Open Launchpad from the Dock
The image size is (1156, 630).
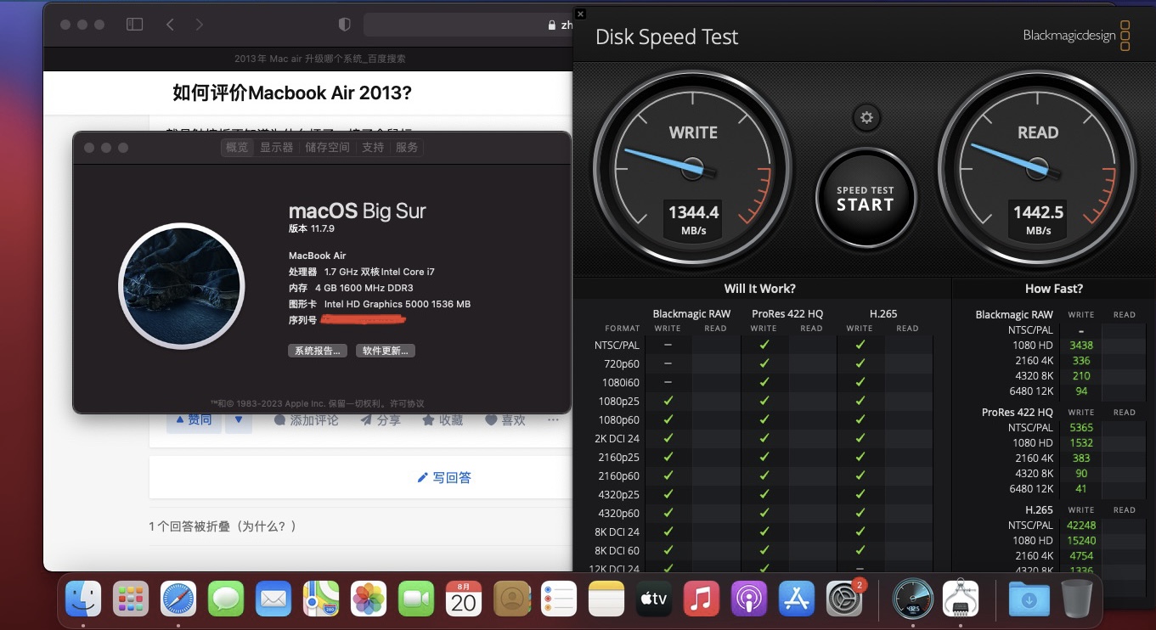coord(131,599)
